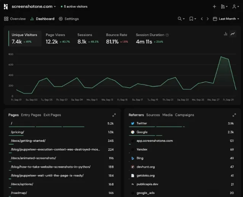Expand the Referrers panel
The width and height of the screenshot is (243, 197).
(x=234, y=115)
